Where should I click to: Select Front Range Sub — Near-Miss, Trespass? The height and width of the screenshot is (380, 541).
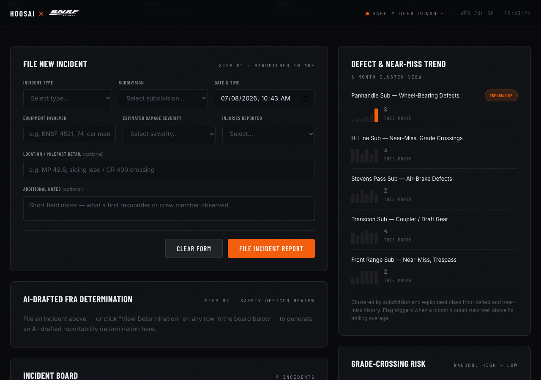click(434, 270)
